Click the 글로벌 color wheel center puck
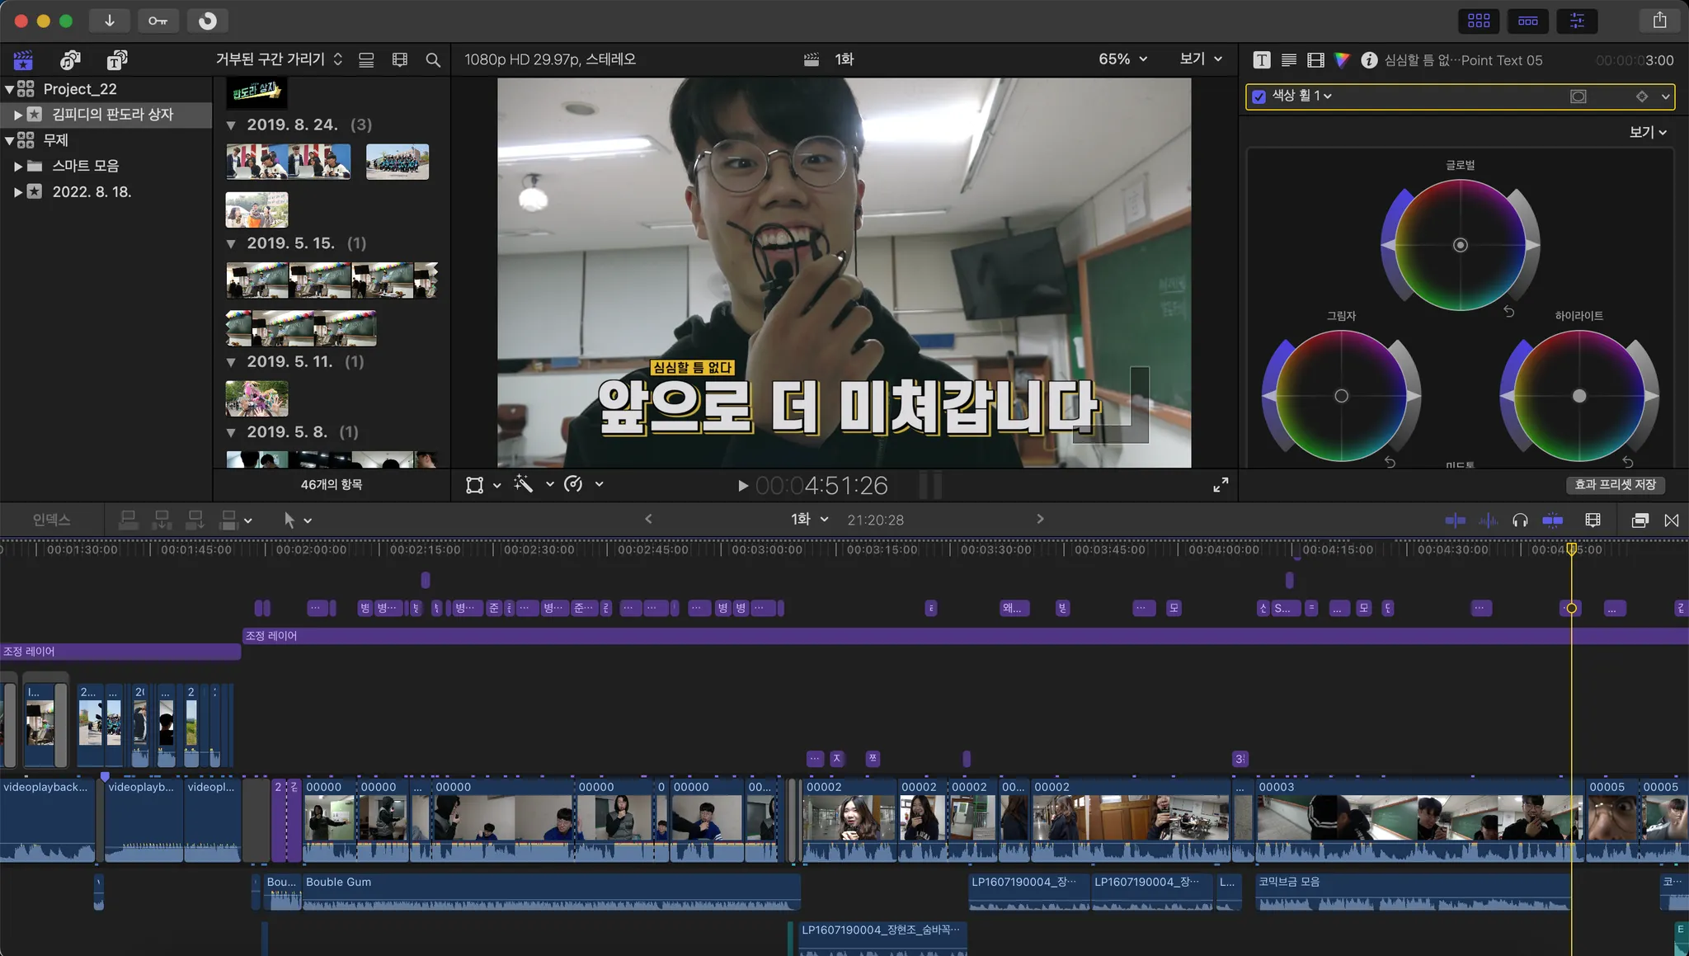The image size is (1689, 956). pyautogui.click(x=1460, y=245)
